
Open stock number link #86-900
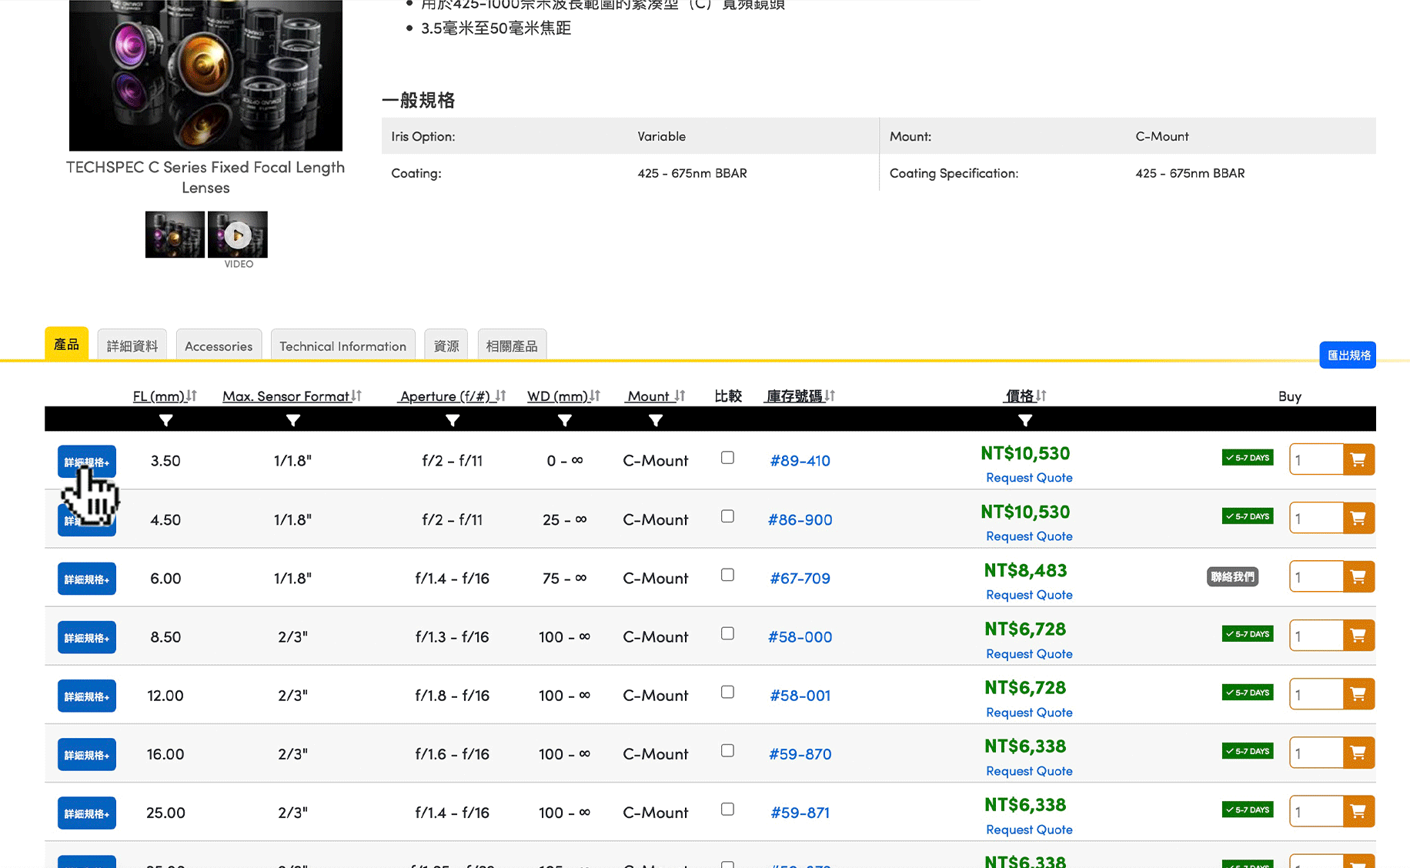[800, 520]
